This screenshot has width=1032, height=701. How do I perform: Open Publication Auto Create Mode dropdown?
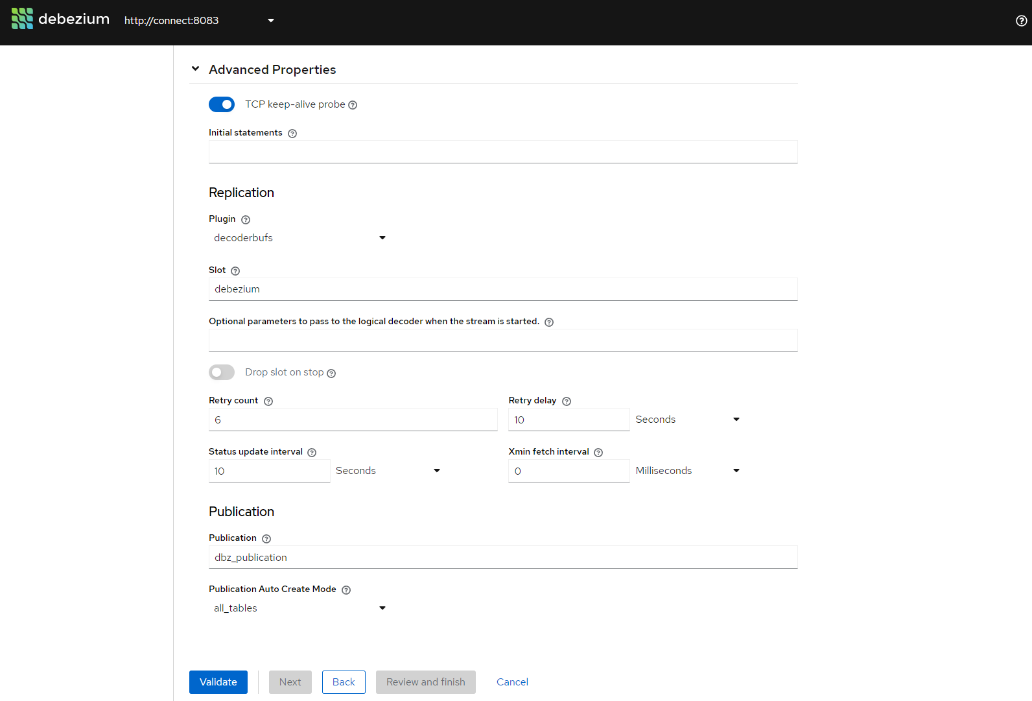pyautogui.click(x=300, y=608)
